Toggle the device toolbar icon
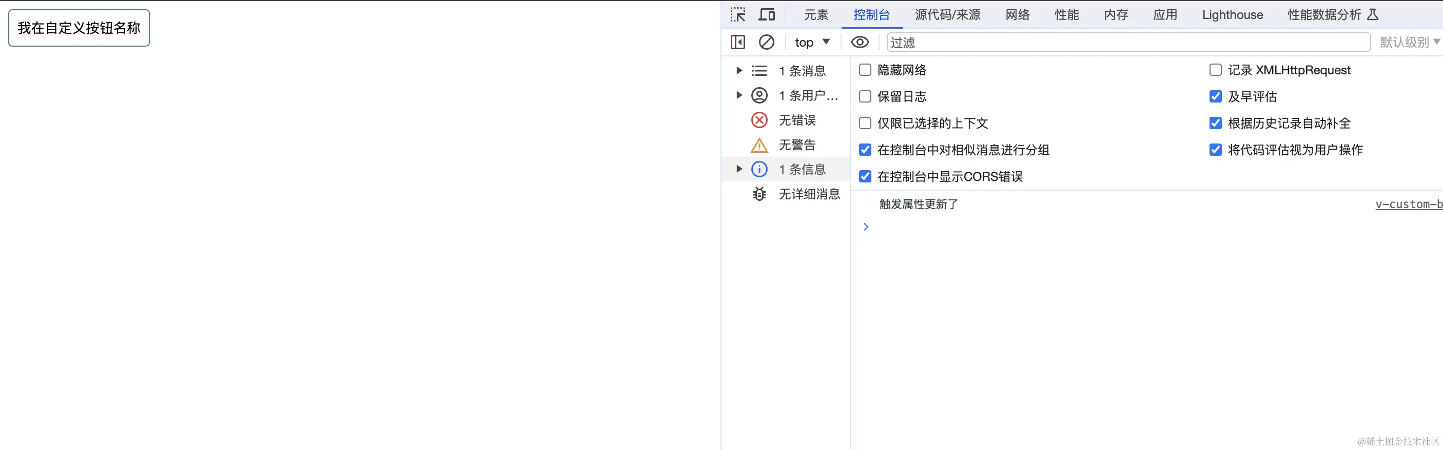The height and width of the screenshot is (450, 1443). 766,14
